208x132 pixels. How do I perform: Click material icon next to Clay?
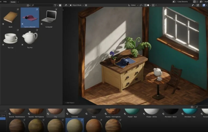[x=48, y=114]
